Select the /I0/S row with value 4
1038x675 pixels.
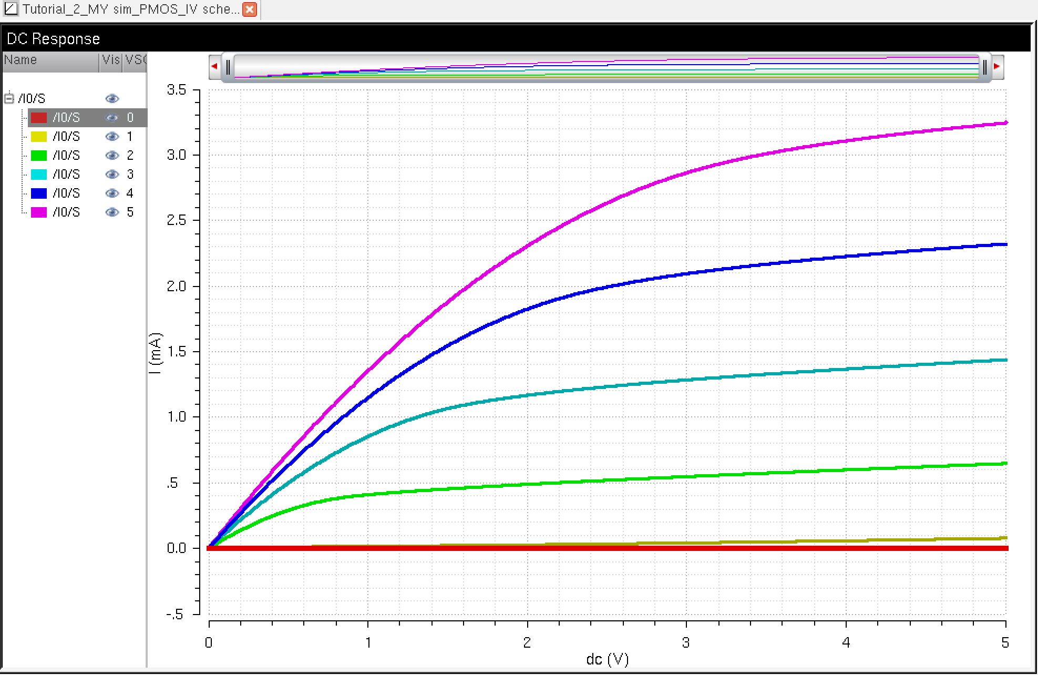coord(87,193)
